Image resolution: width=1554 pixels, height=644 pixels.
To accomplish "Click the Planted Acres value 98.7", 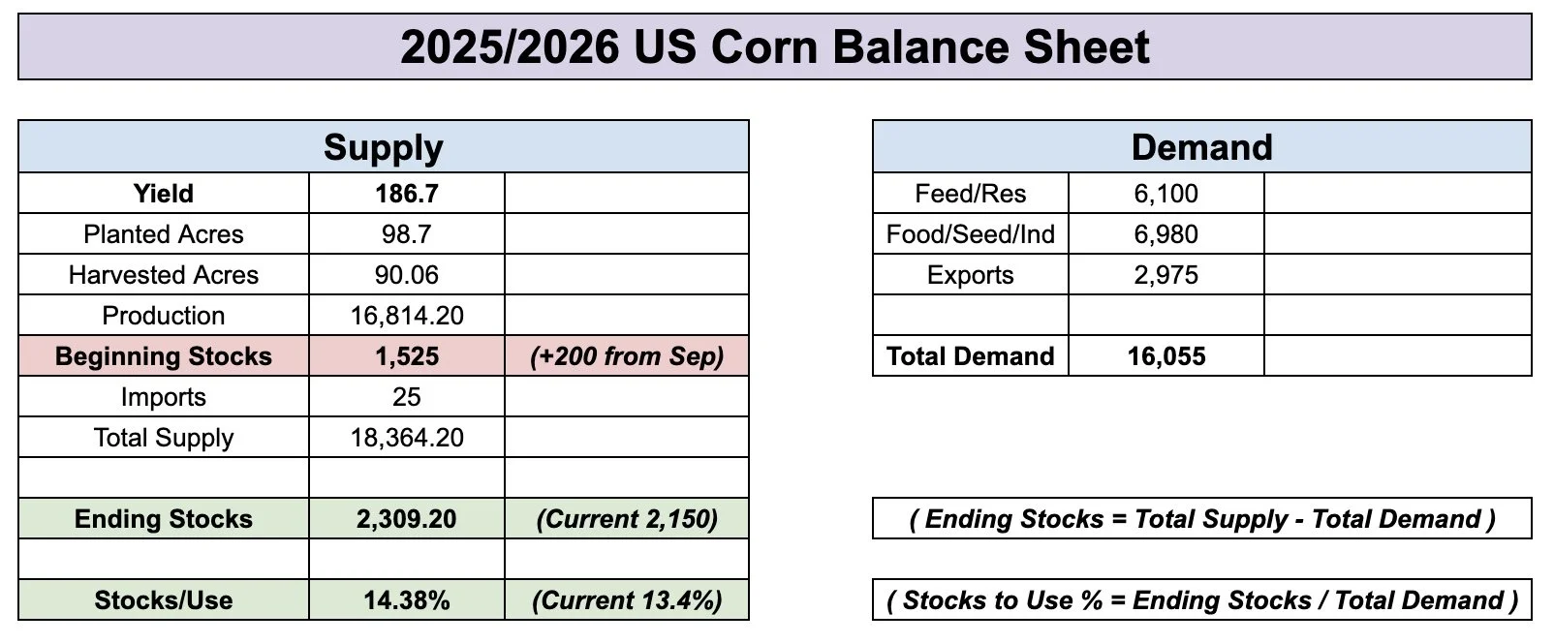I will (x=407, y=234).
